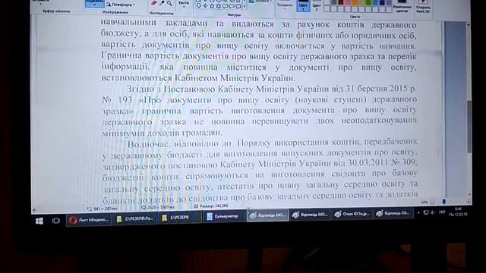
Task: Click the zoom slider handle
Action: (444, 202)
